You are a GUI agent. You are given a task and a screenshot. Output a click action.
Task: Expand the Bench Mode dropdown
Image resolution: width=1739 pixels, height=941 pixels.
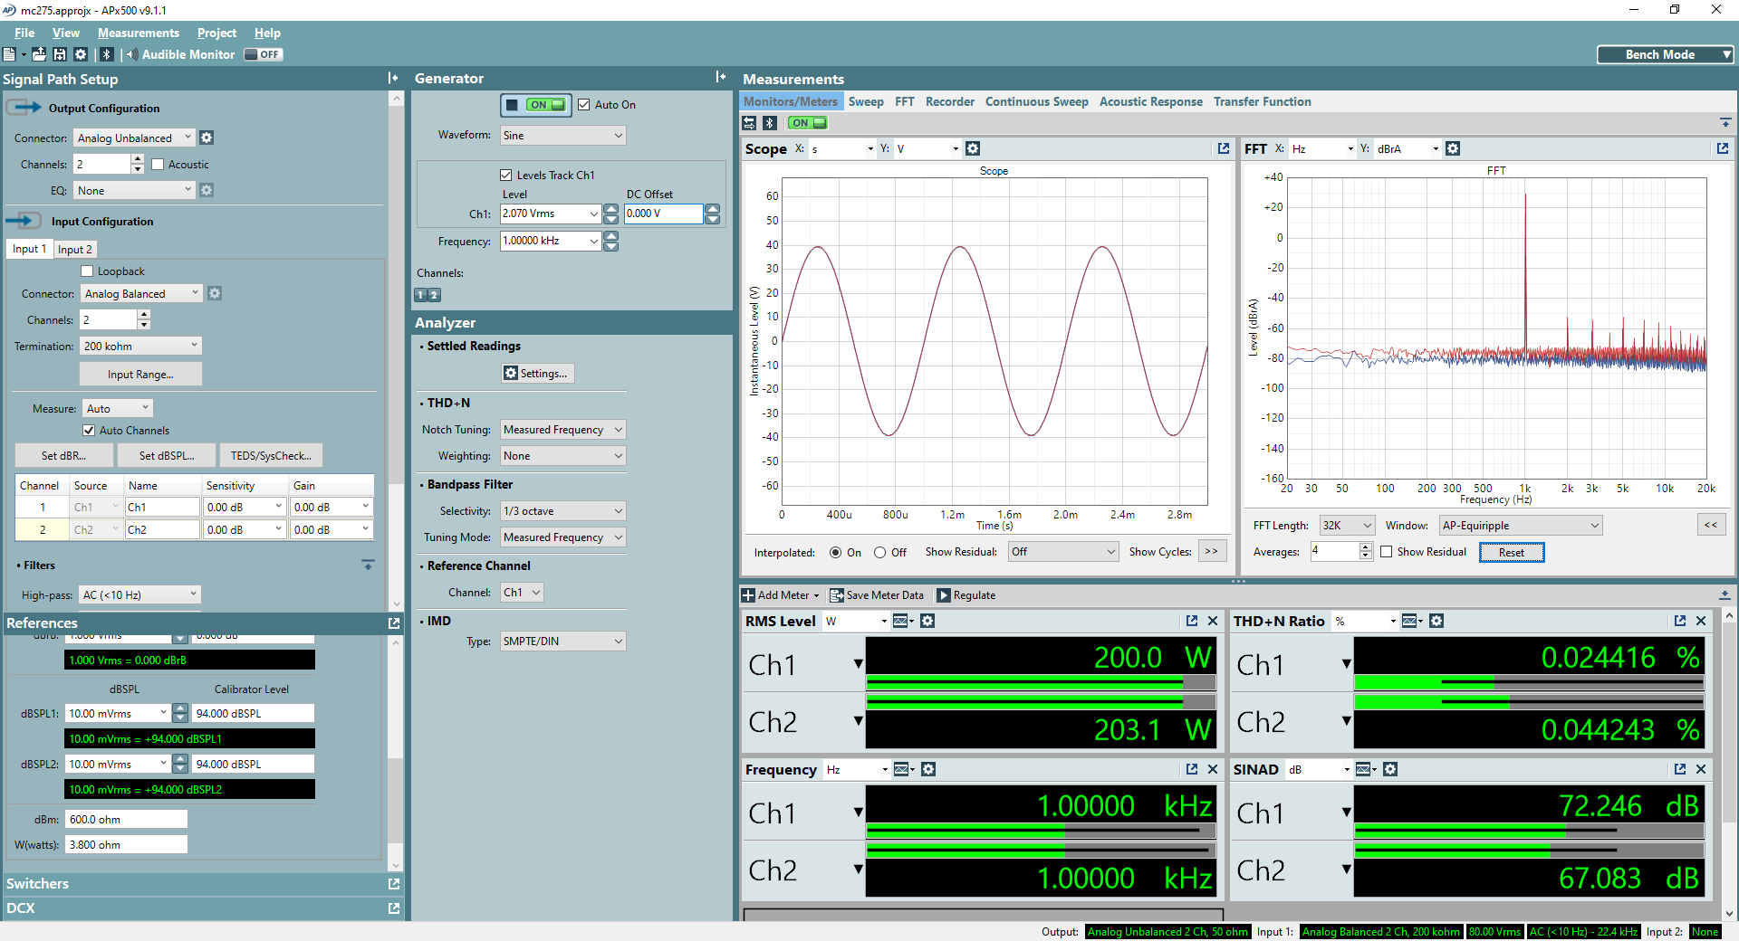point(1666,54)
